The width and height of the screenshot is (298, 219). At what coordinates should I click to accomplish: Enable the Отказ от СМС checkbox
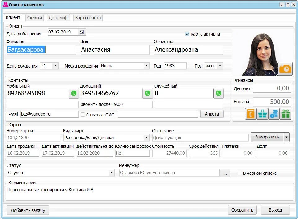point(83,115)
